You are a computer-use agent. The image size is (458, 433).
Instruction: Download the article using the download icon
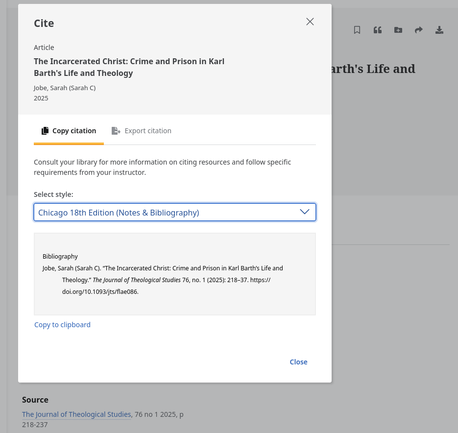(439, 30)
